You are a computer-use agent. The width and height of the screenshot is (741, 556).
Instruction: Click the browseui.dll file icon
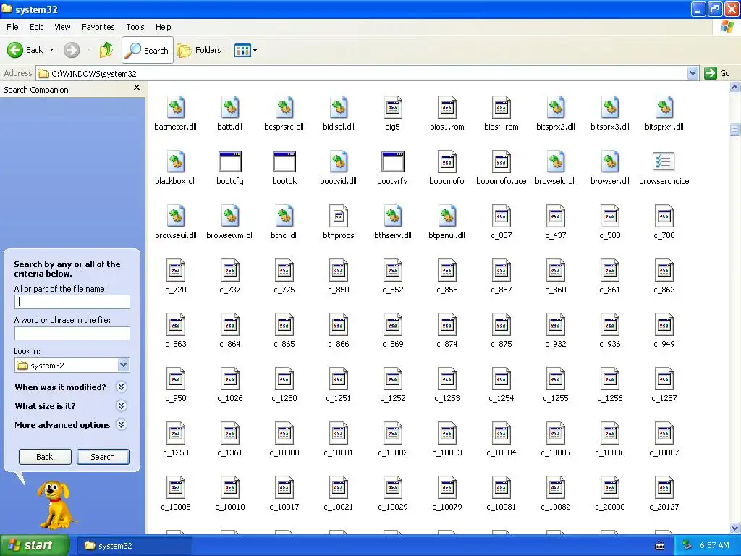pyautogui.click(x=175, y=216)
